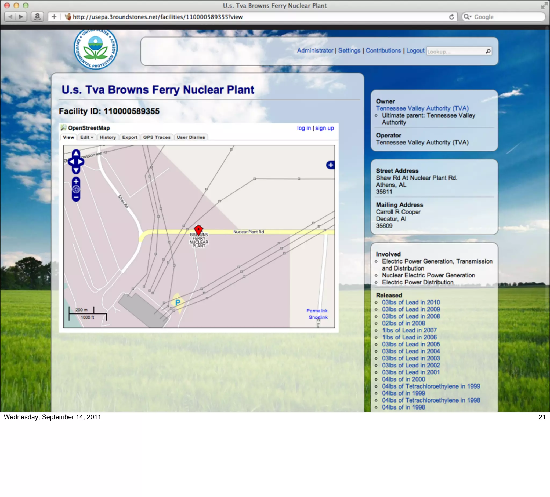Zoom out on the OpenStreetMap

click(76, 197)
